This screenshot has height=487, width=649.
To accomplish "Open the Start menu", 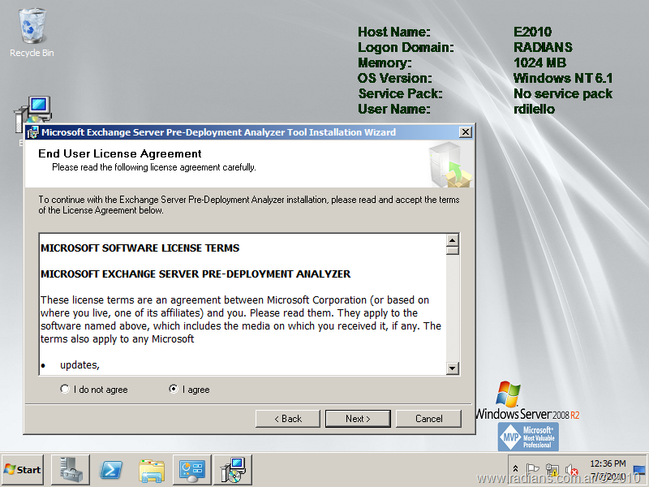I will [x=23, y=470].
